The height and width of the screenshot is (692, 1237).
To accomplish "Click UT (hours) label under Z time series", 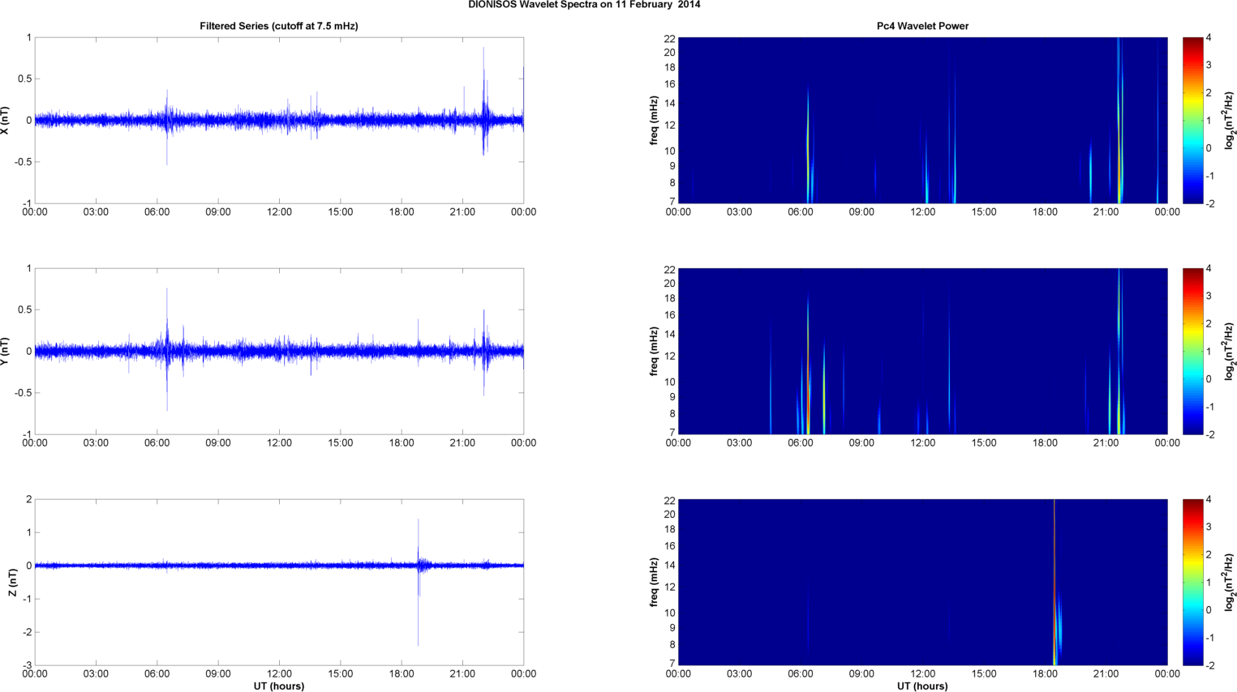I will click(x=279, y=686).
